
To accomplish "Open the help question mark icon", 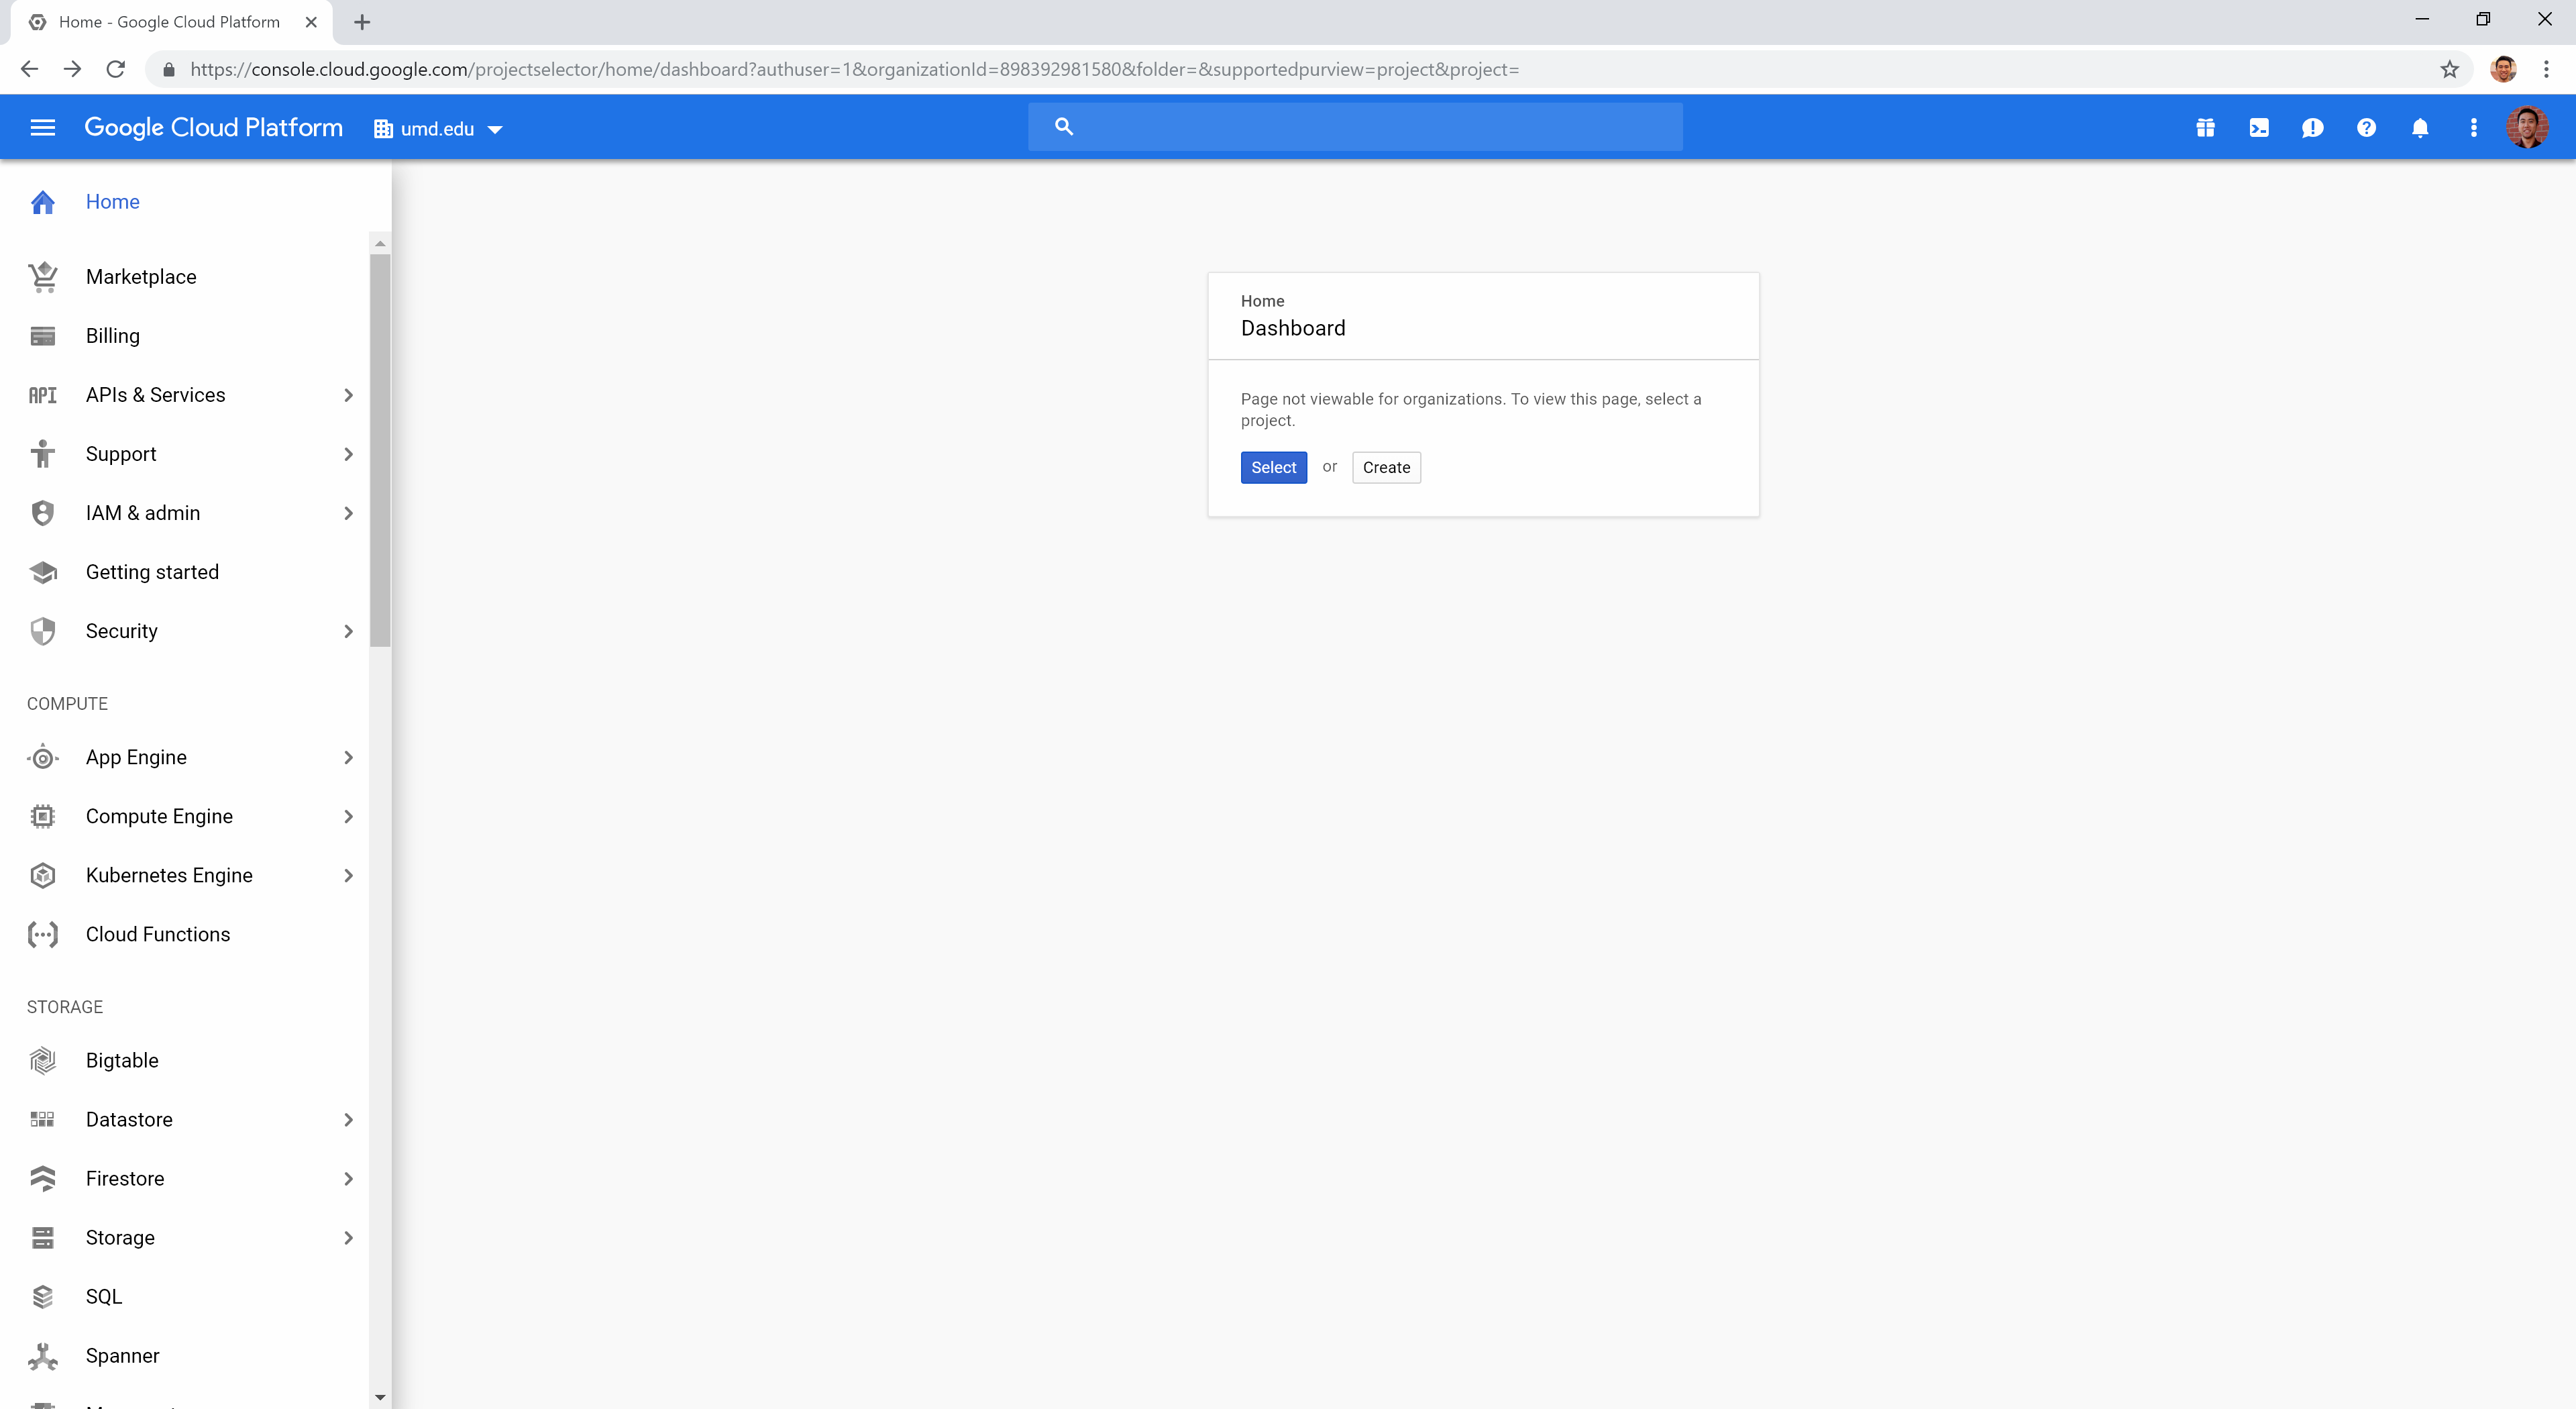I will (x=2366, y=128).
